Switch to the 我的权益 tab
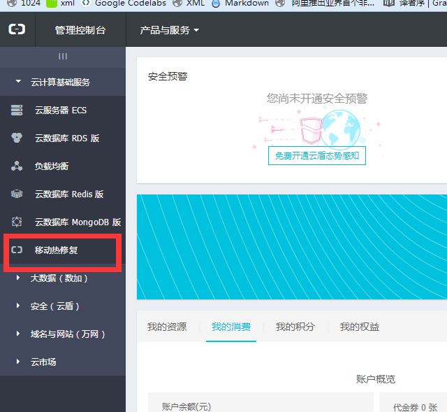 pyautogui.click(x=359, y=327)
